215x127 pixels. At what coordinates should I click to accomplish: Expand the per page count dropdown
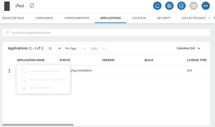pos(55,48)
